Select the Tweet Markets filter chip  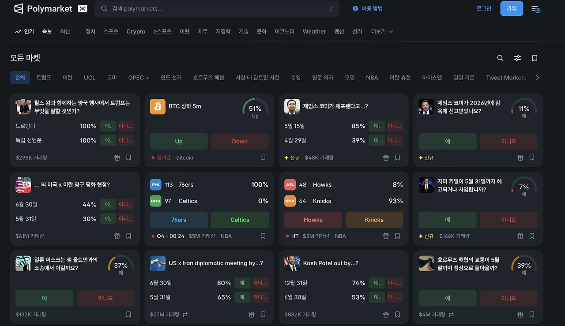(x=506, y=77)
